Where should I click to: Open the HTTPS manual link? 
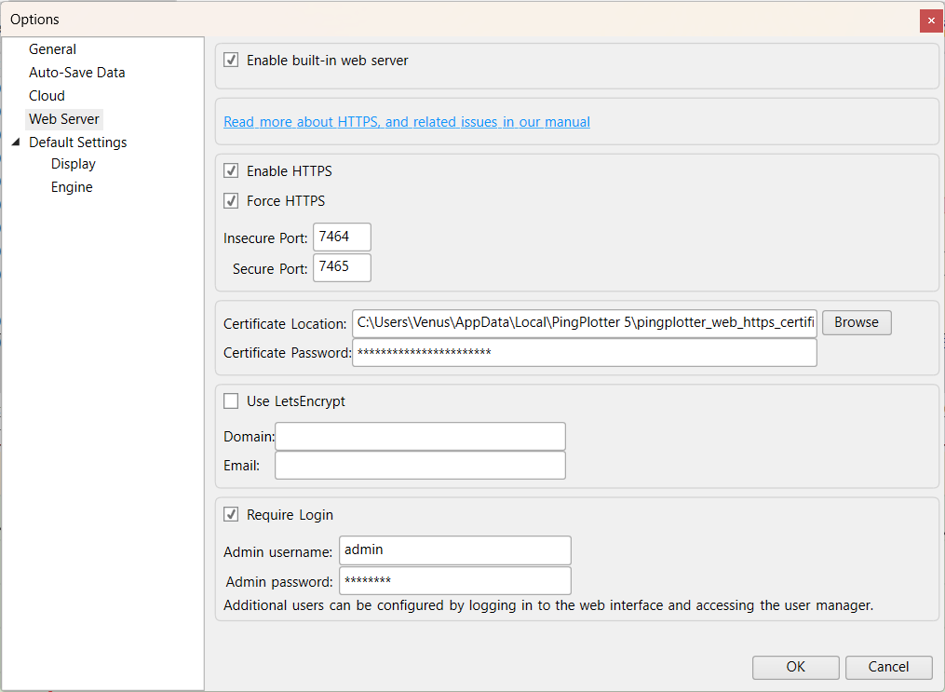point(406,121)
